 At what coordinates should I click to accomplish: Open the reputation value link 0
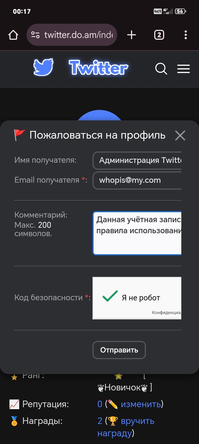pos(100,404)
